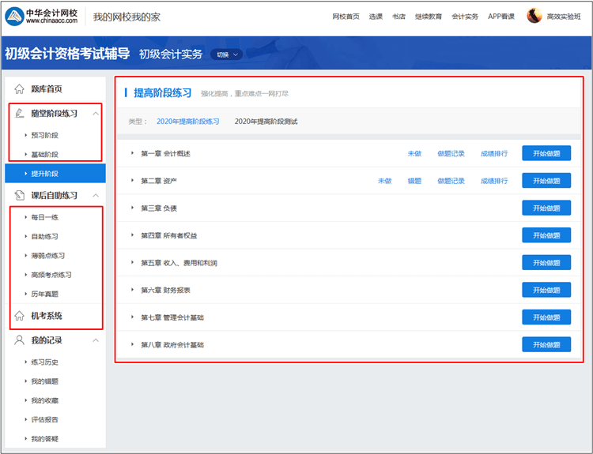Expand chapter arrow for 第八章 政府会计基础
The width and height of the screenshot is (593, 454).
pos(132,344)
